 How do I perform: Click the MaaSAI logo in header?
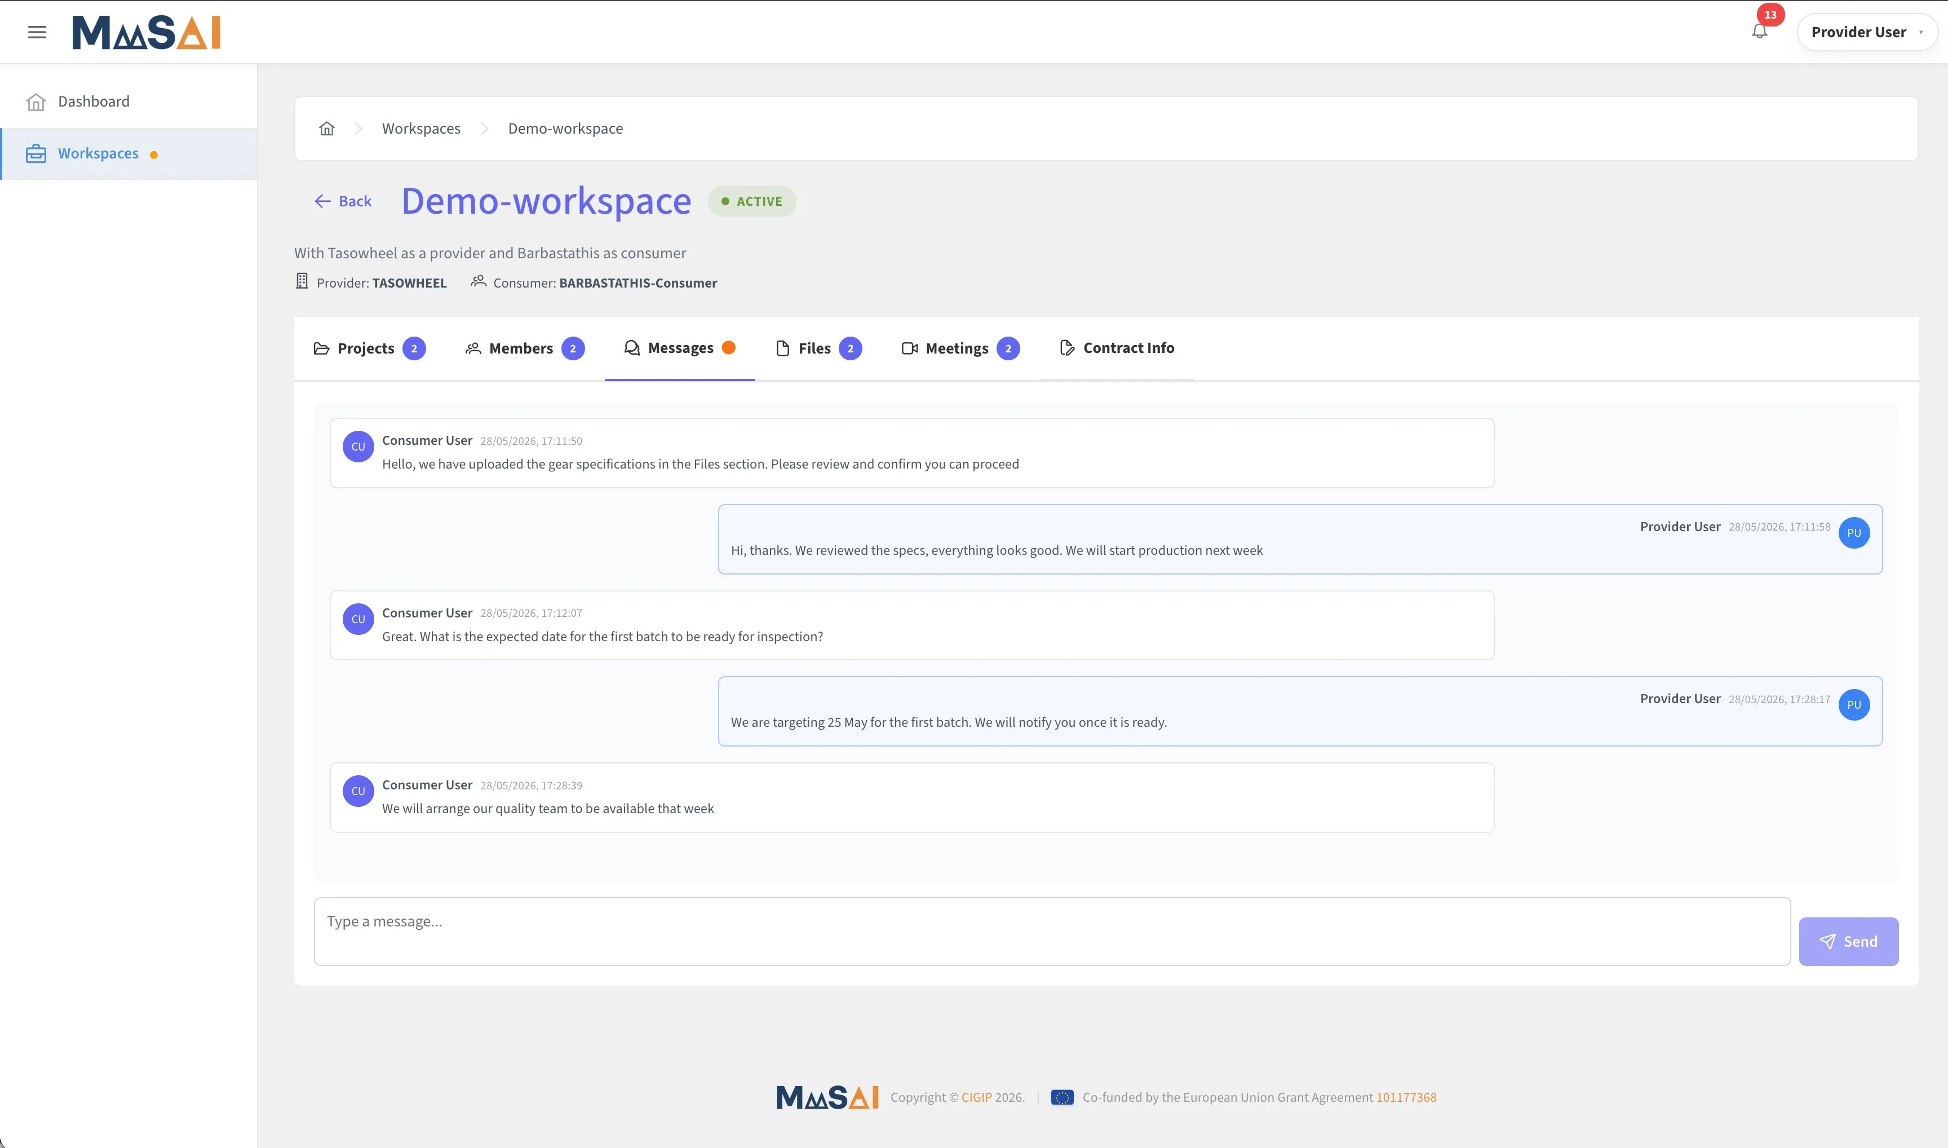point(146,33)
